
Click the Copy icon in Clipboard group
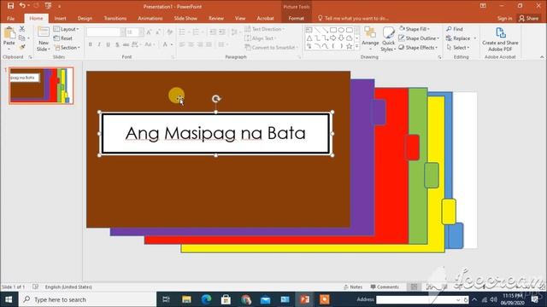click(21, 38)
